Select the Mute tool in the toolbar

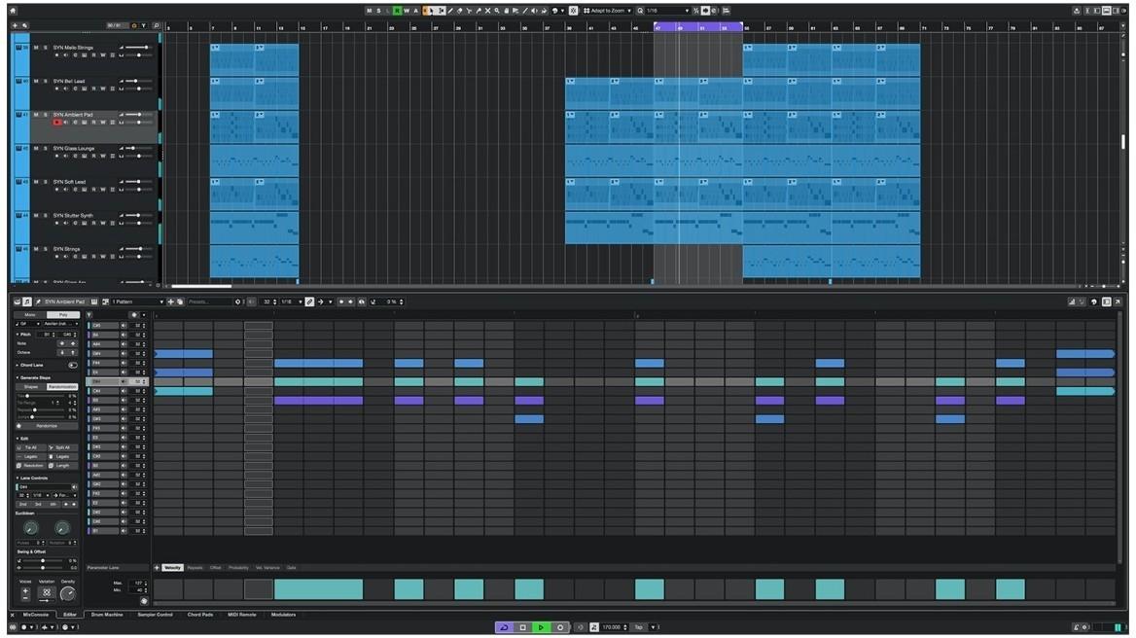click(x=488, y=11)
